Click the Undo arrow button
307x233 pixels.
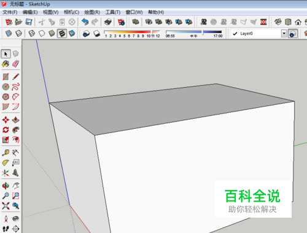tap(85, 22)
